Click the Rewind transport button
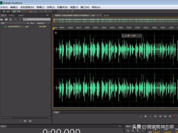Viewport: 178px width, 133px height. pos(160,116)
